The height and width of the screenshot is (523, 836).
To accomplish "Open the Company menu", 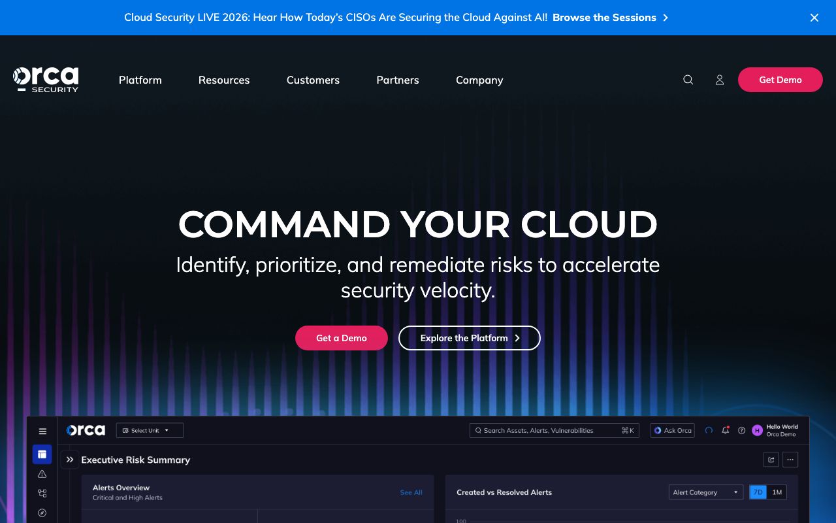I will [479, 80].
